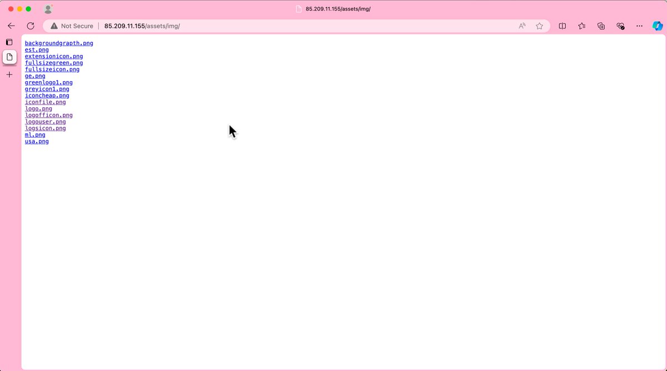The image size is (667, 371).
Task: Open extensionicon.png link
Action: 54,57
